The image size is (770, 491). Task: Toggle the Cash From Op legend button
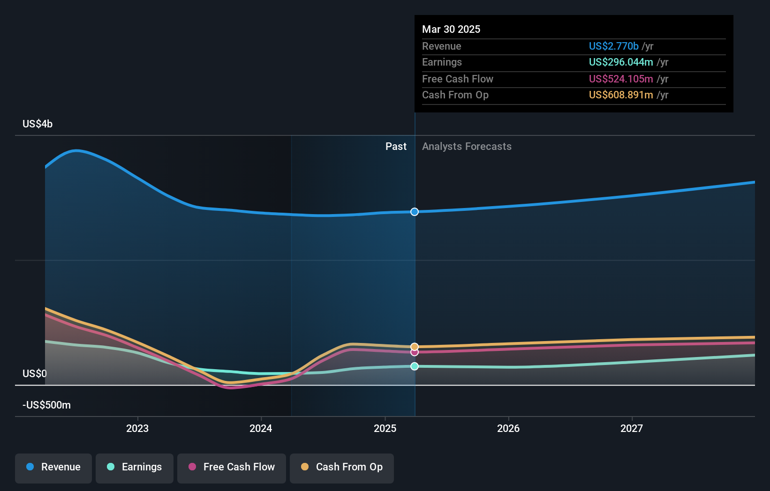point(342,468)
